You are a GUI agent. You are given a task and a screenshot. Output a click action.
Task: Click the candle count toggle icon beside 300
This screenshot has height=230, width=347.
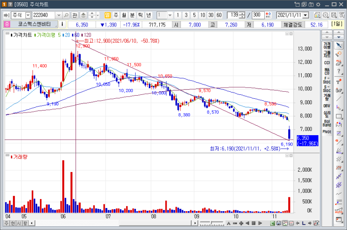coord(268,15)
